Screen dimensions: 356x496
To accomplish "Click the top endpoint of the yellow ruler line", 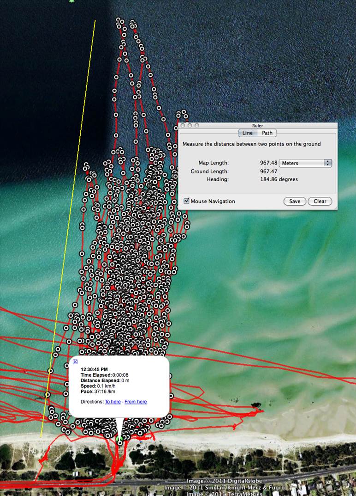I will (95, 20).
